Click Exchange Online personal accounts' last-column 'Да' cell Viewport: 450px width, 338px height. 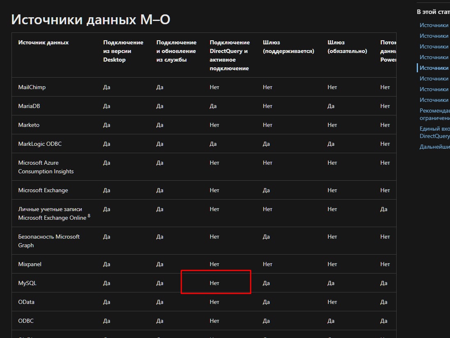pyautogui.click(x=384, y=209)
